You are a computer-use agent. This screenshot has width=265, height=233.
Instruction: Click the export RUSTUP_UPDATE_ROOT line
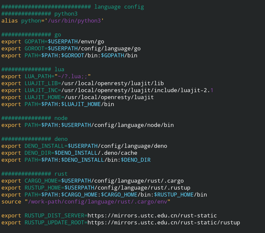[x=121, y=222]
